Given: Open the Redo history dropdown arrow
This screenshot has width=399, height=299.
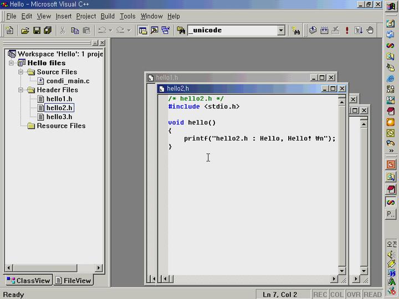Looking at the screenshot, I should tap(129, 30).
